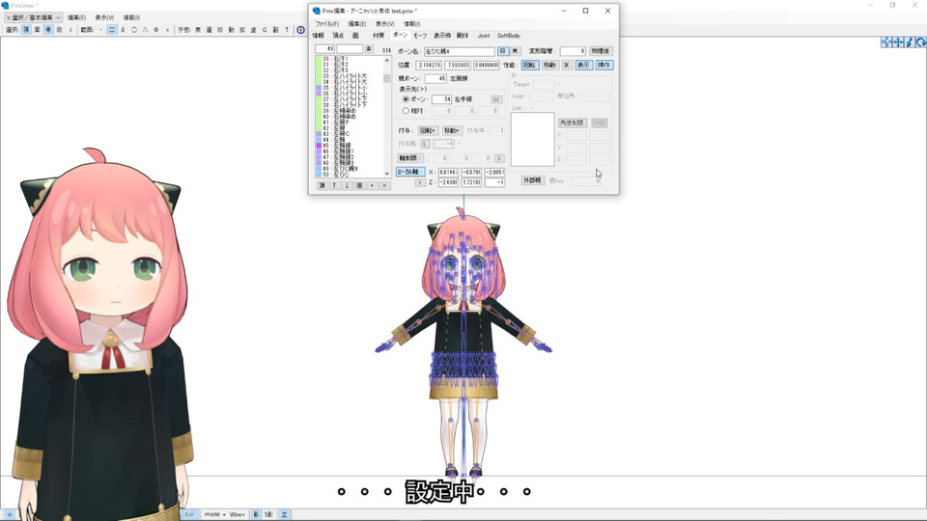
Task: Click the colored axis gizmo icon
Action: [x=301, y=30]
